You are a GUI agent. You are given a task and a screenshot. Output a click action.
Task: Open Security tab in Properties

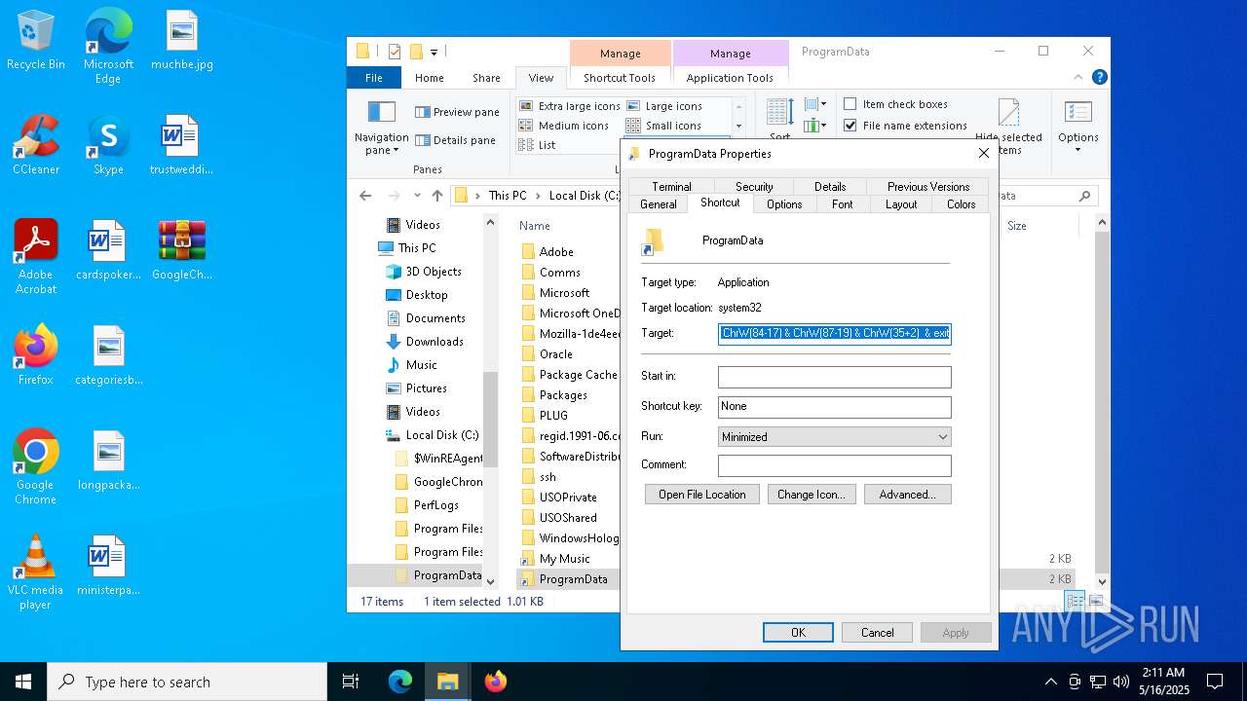[x=754, y=187]
